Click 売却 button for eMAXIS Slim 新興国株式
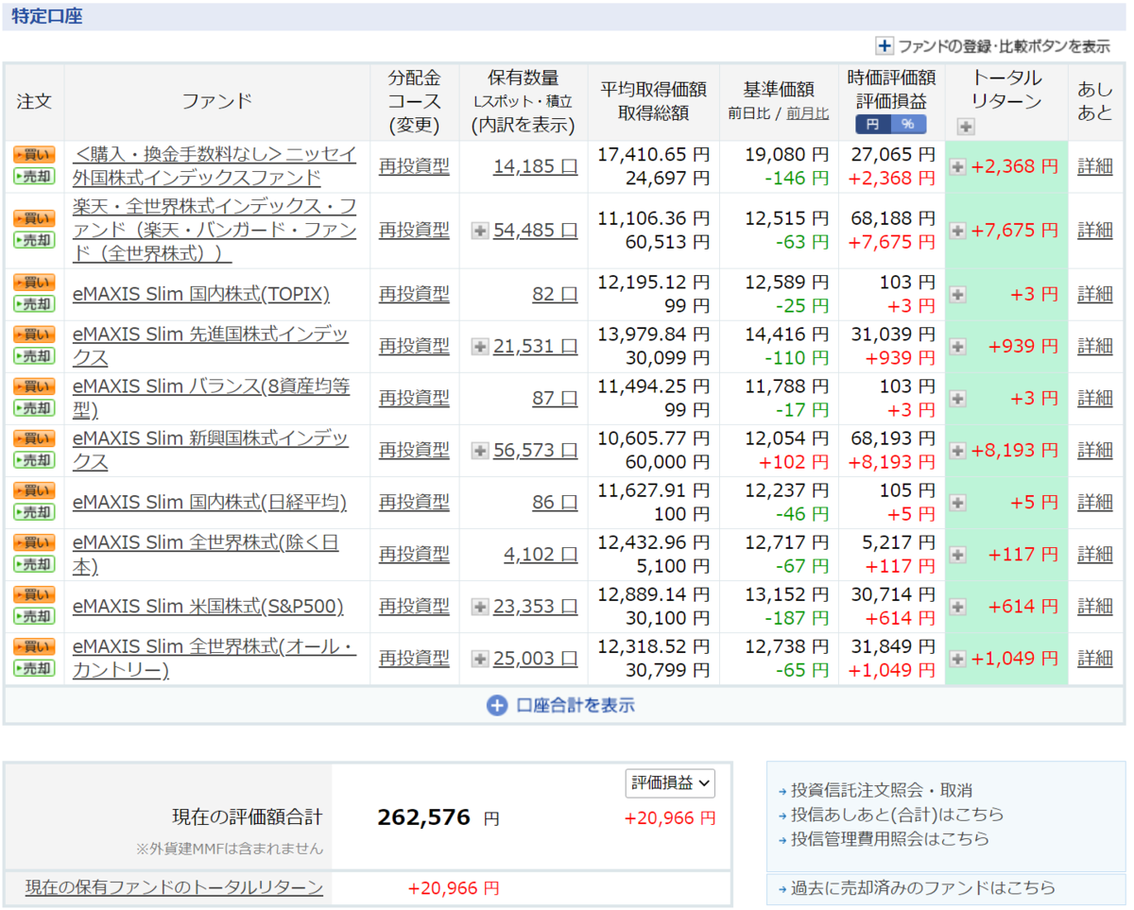 34,460
